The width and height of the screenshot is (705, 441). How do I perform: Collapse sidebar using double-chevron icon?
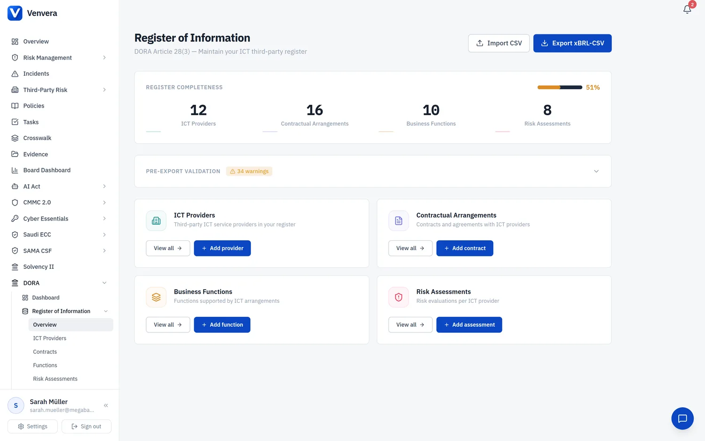pyautogui.click(x=106, y=405)
